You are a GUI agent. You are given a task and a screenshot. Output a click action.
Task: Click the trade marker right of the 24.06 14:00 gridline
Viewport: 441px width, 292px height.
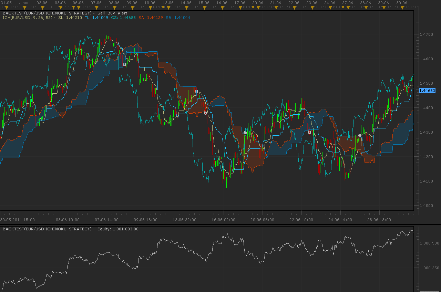click(x=360, y=135)
